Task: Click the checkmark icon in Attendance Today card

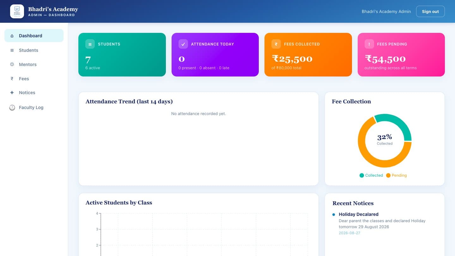Action: click(183, 44)
